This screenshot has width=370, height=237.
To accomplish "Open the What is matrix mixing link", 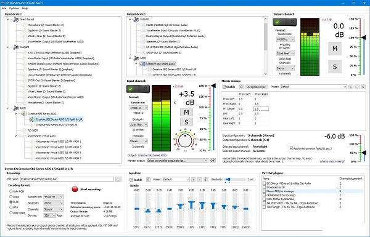I will pos(332,161).
